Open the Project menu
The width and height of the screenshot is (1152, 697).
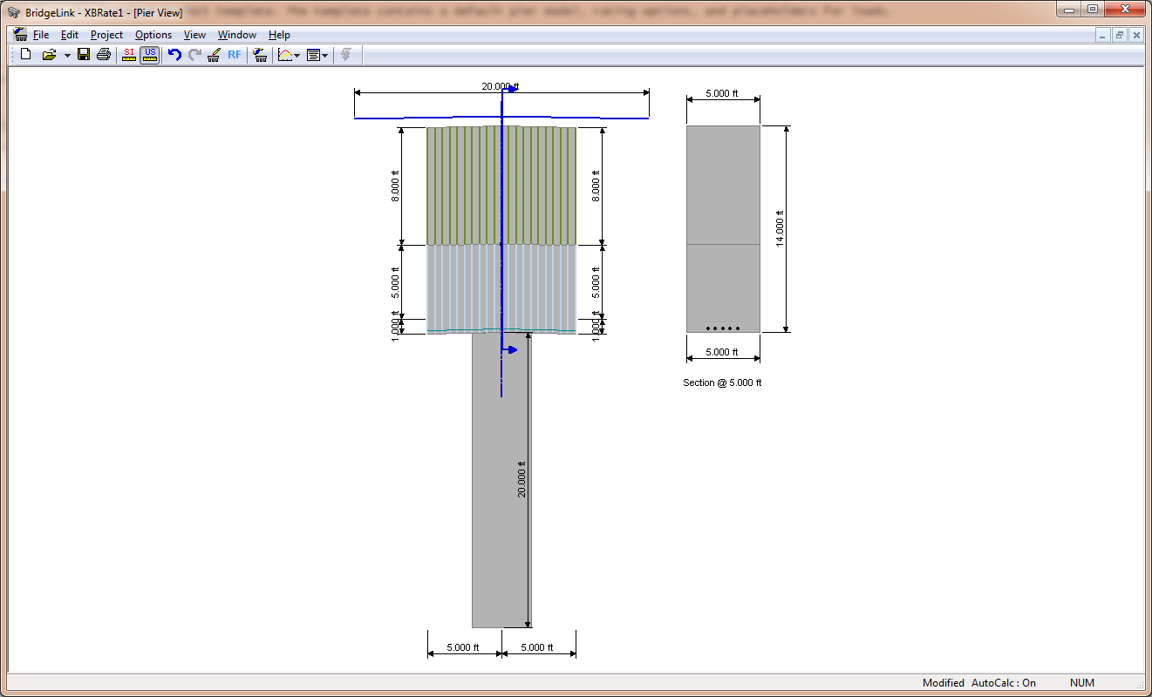pyautogui.click(x=106, y=35)
